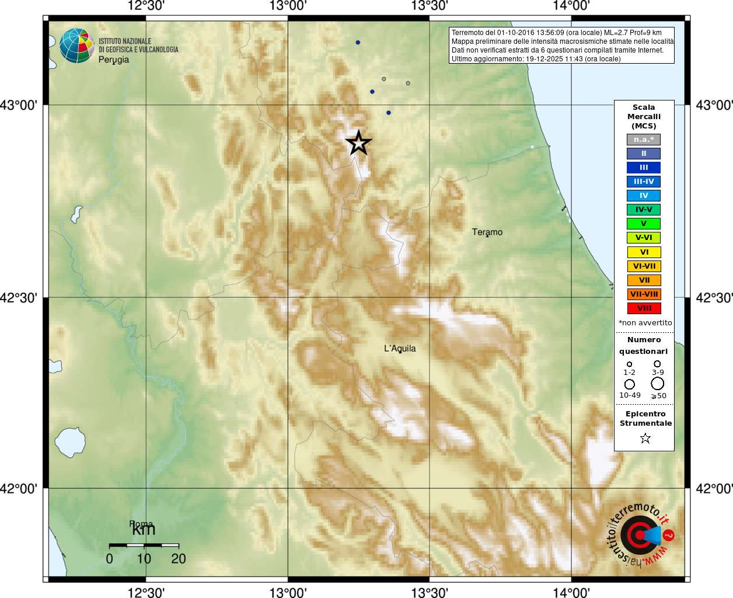Click the km scale bar
This screenshot has width=733, height=598.
(x=144, y=545)
